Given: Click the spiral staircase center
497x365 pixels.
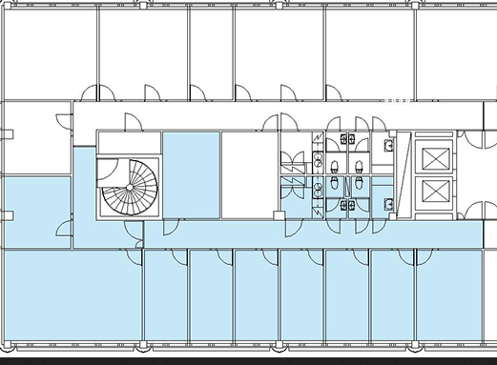Looking at the screenshot, I should coord(130,188).
